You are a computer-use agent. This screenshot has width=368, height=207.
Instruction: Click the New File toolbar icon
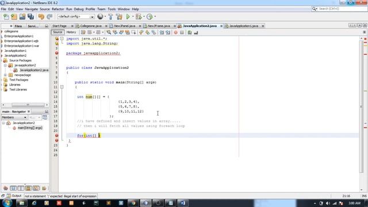pos(6,17)
